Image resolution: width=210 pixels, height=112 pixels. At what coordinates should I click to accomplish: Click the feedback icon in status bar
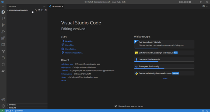coord(203,111)
